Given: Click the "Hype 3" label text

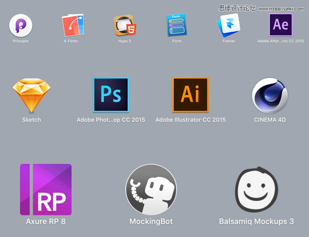Looking at the screenshot, I should pos(125,41).
